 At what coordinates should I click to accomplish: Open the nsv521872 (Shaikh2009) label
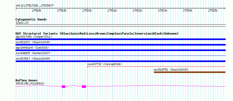tap(33, 42)
